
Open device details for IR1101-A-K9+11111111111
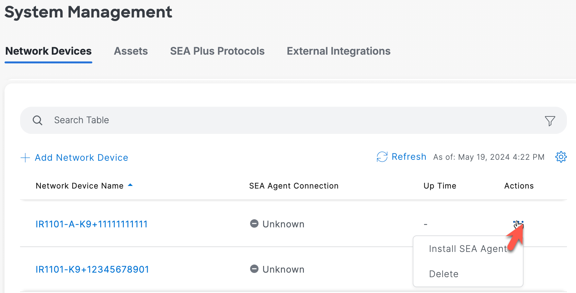(92, 224)
